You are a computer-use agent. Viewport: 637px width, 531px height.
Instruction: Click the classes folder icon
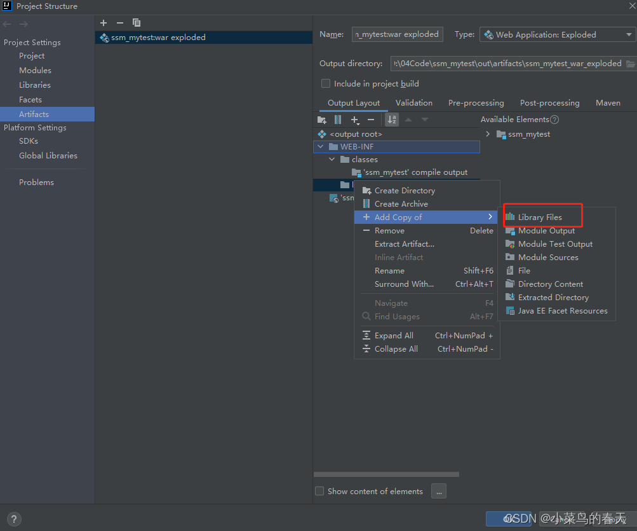point(345,160)
